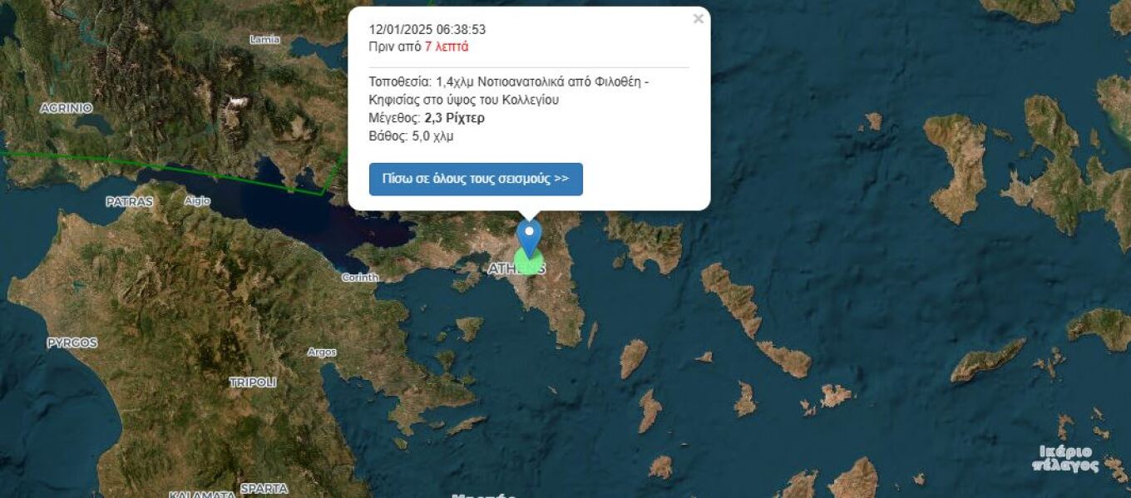Click the blue location pin marker

529,235
